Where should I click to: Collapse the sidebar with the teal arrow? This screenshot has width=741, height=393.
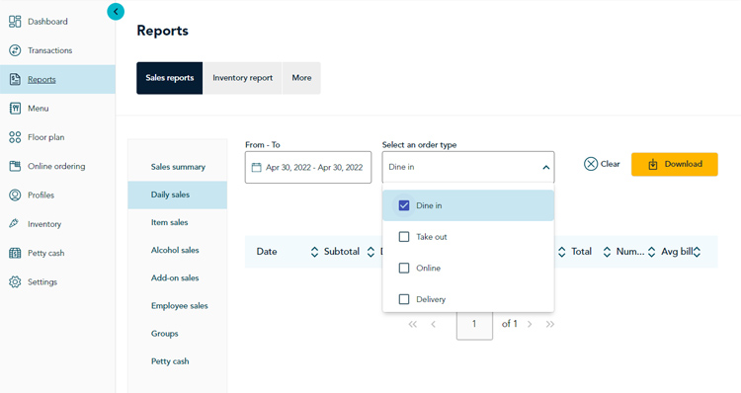pyautogui.click(x=116, y=12)
